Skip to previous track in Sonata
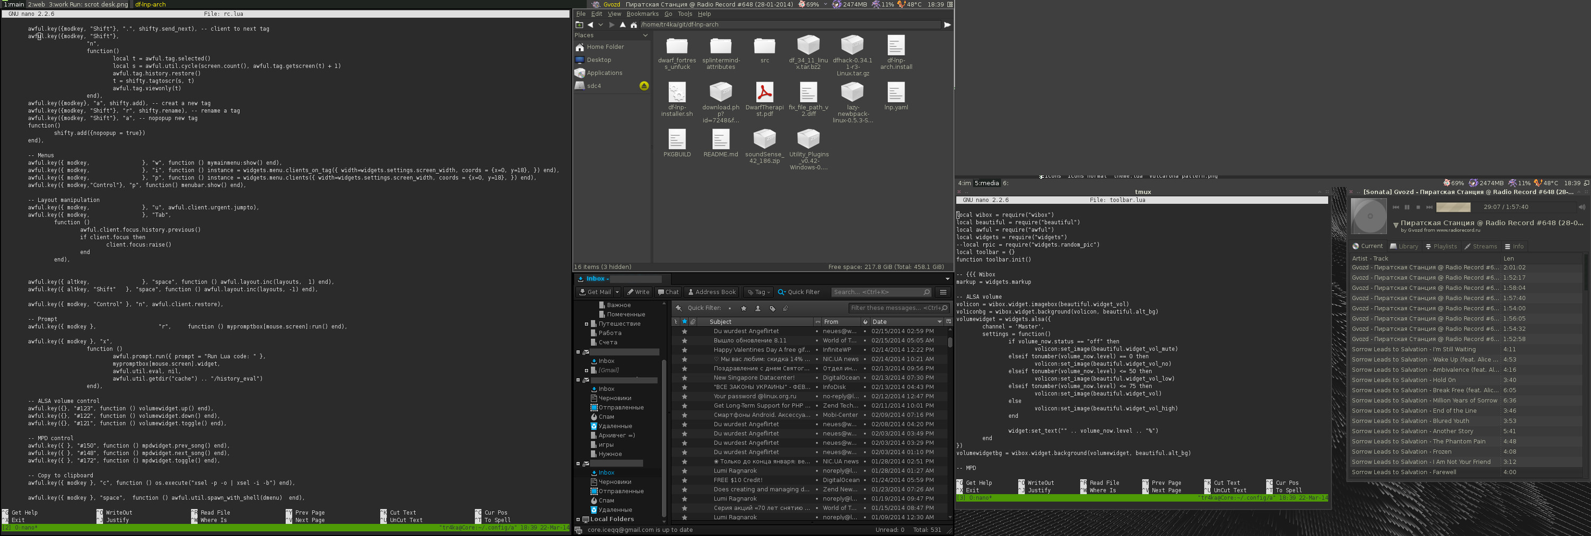 [1395, 207]
